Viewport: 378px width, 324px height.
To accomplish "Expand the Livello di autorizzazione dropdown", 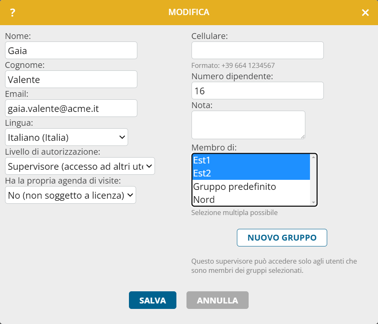I will point(80,166).
